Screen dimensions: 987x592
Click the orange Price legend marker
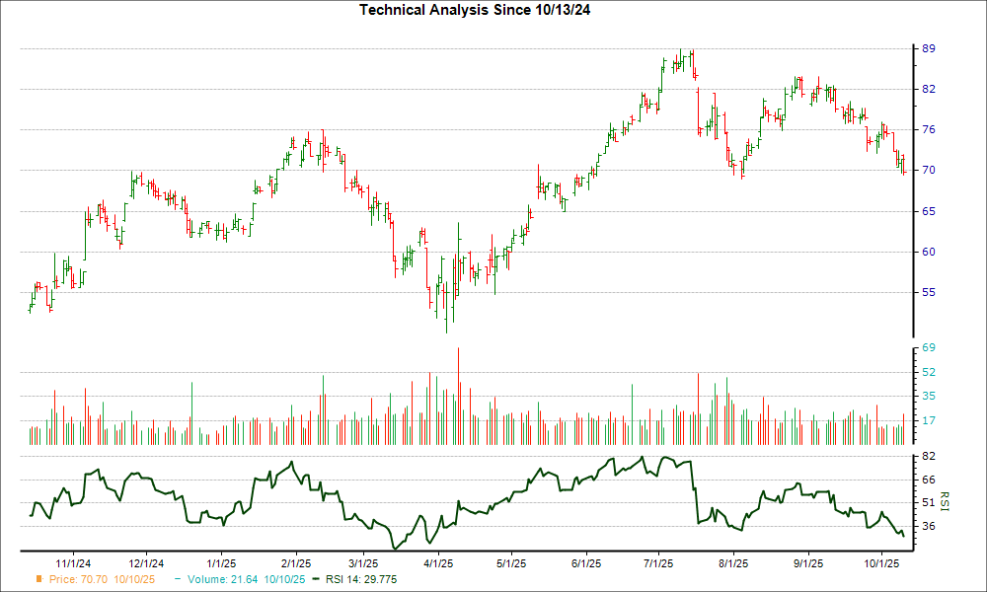coord(38,579)
